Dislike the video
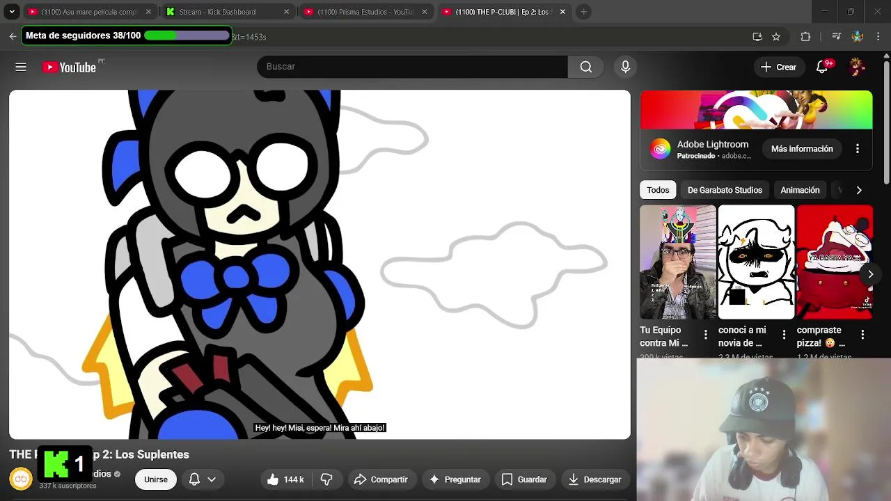This screenshot has width=891, height=501. (326, 479)
